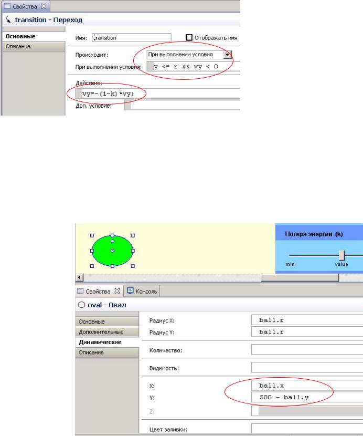Image resolution: width=363 pixels, height=436 pixels.
Task: Click the Консоль monitor icon
Action: pyautogui.click(x=130, y=291)
